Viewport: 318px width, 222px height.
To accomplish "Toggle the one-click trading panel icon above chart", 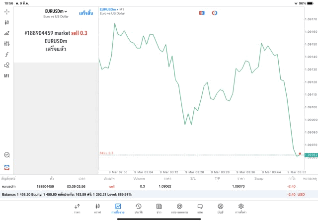I will pos(202,13).
